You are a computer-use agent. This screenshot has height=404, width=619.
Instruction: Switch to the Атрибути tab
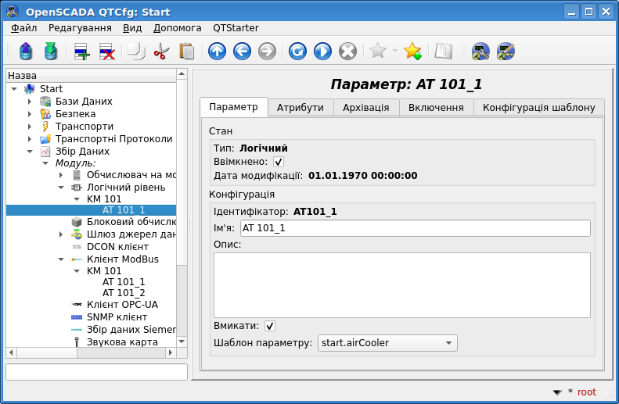pyautogui.click(x=300, y=108)
